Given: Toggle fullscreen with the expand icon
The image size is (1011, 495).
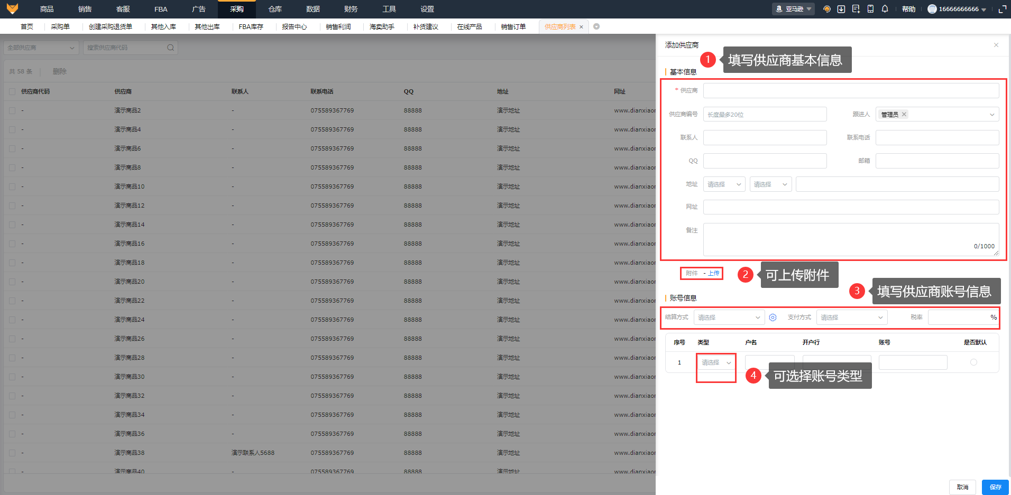Looking at the screenshot, I should (1002, 9).
